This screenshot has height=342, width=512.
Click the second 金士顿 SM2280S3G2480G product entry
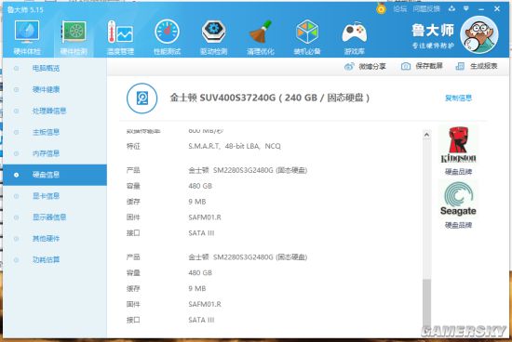pos(248,257)
